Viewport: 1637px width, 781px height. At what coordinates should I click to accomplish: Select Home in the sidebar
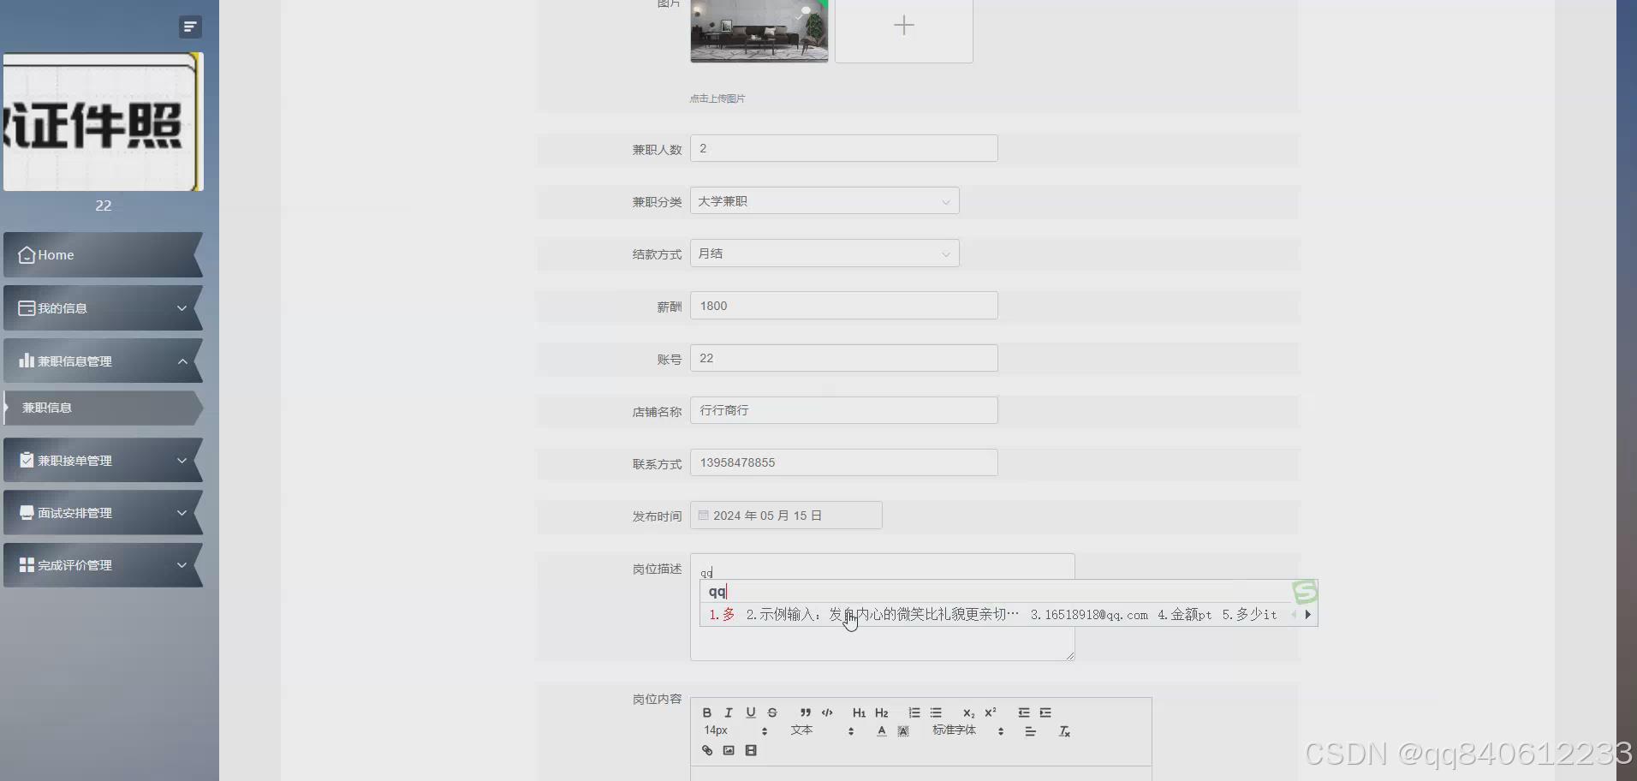(103, 254)
